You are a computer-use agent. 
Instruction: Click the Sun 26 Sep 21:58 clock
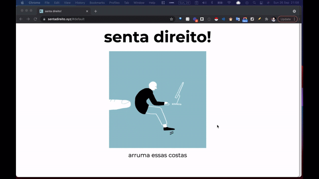(286, 3)
